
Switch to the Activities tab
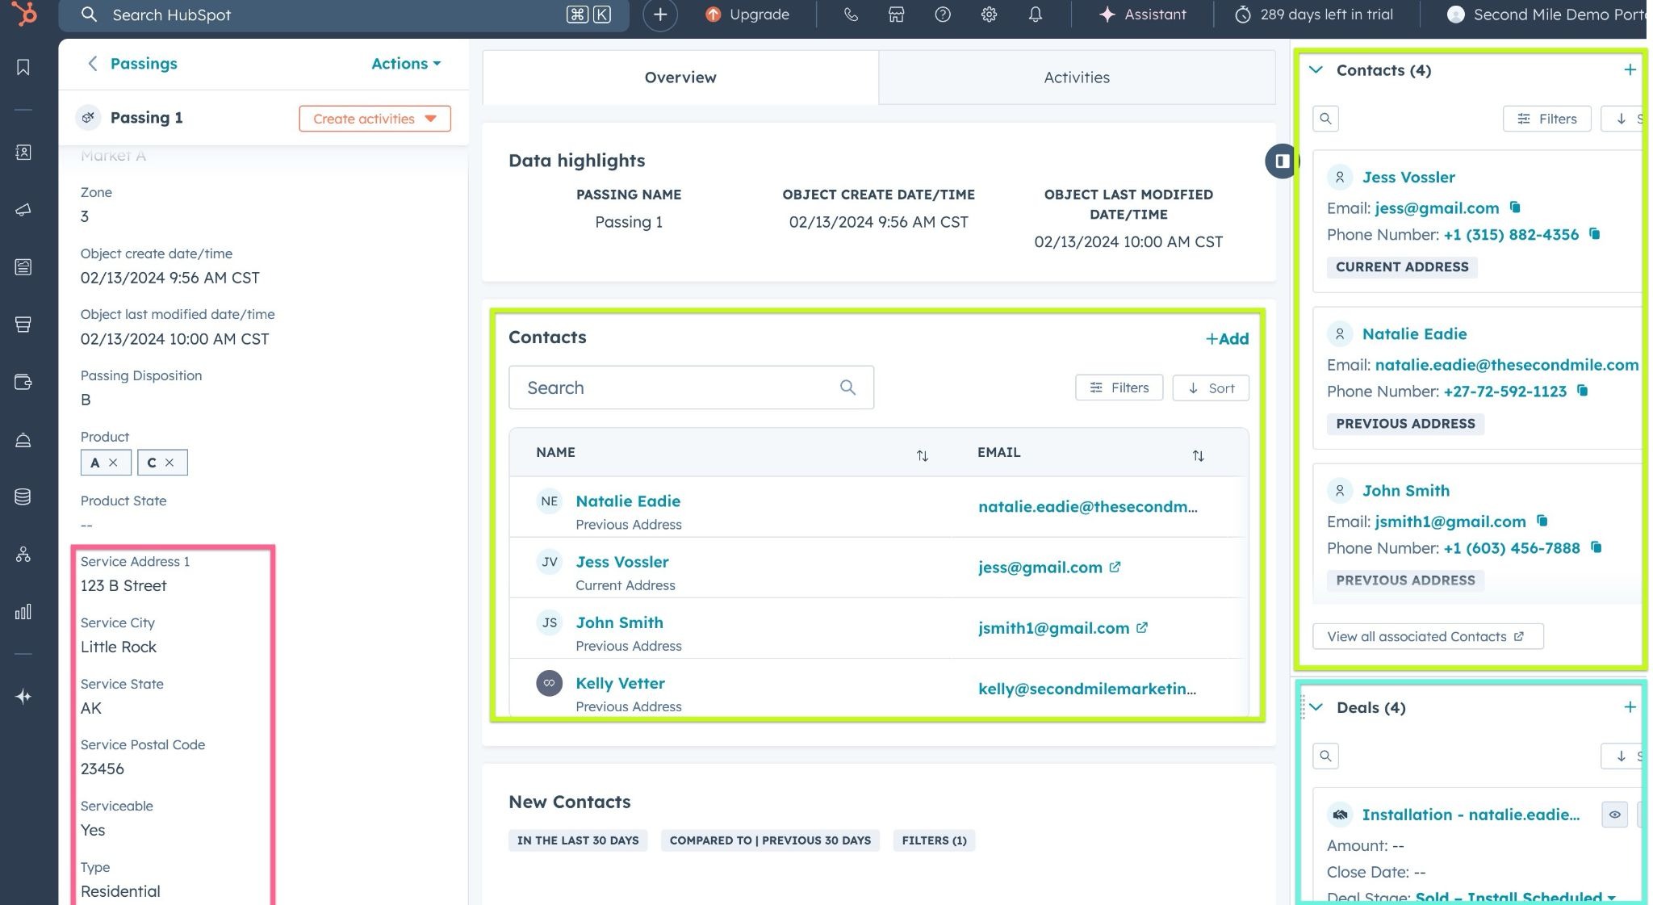click(x=1076, y=78)
